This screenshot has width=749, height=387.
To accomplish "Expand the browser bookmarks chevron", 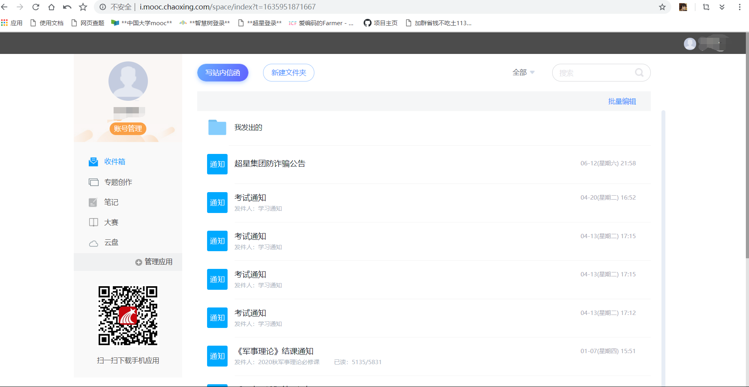I will point(722,7).
